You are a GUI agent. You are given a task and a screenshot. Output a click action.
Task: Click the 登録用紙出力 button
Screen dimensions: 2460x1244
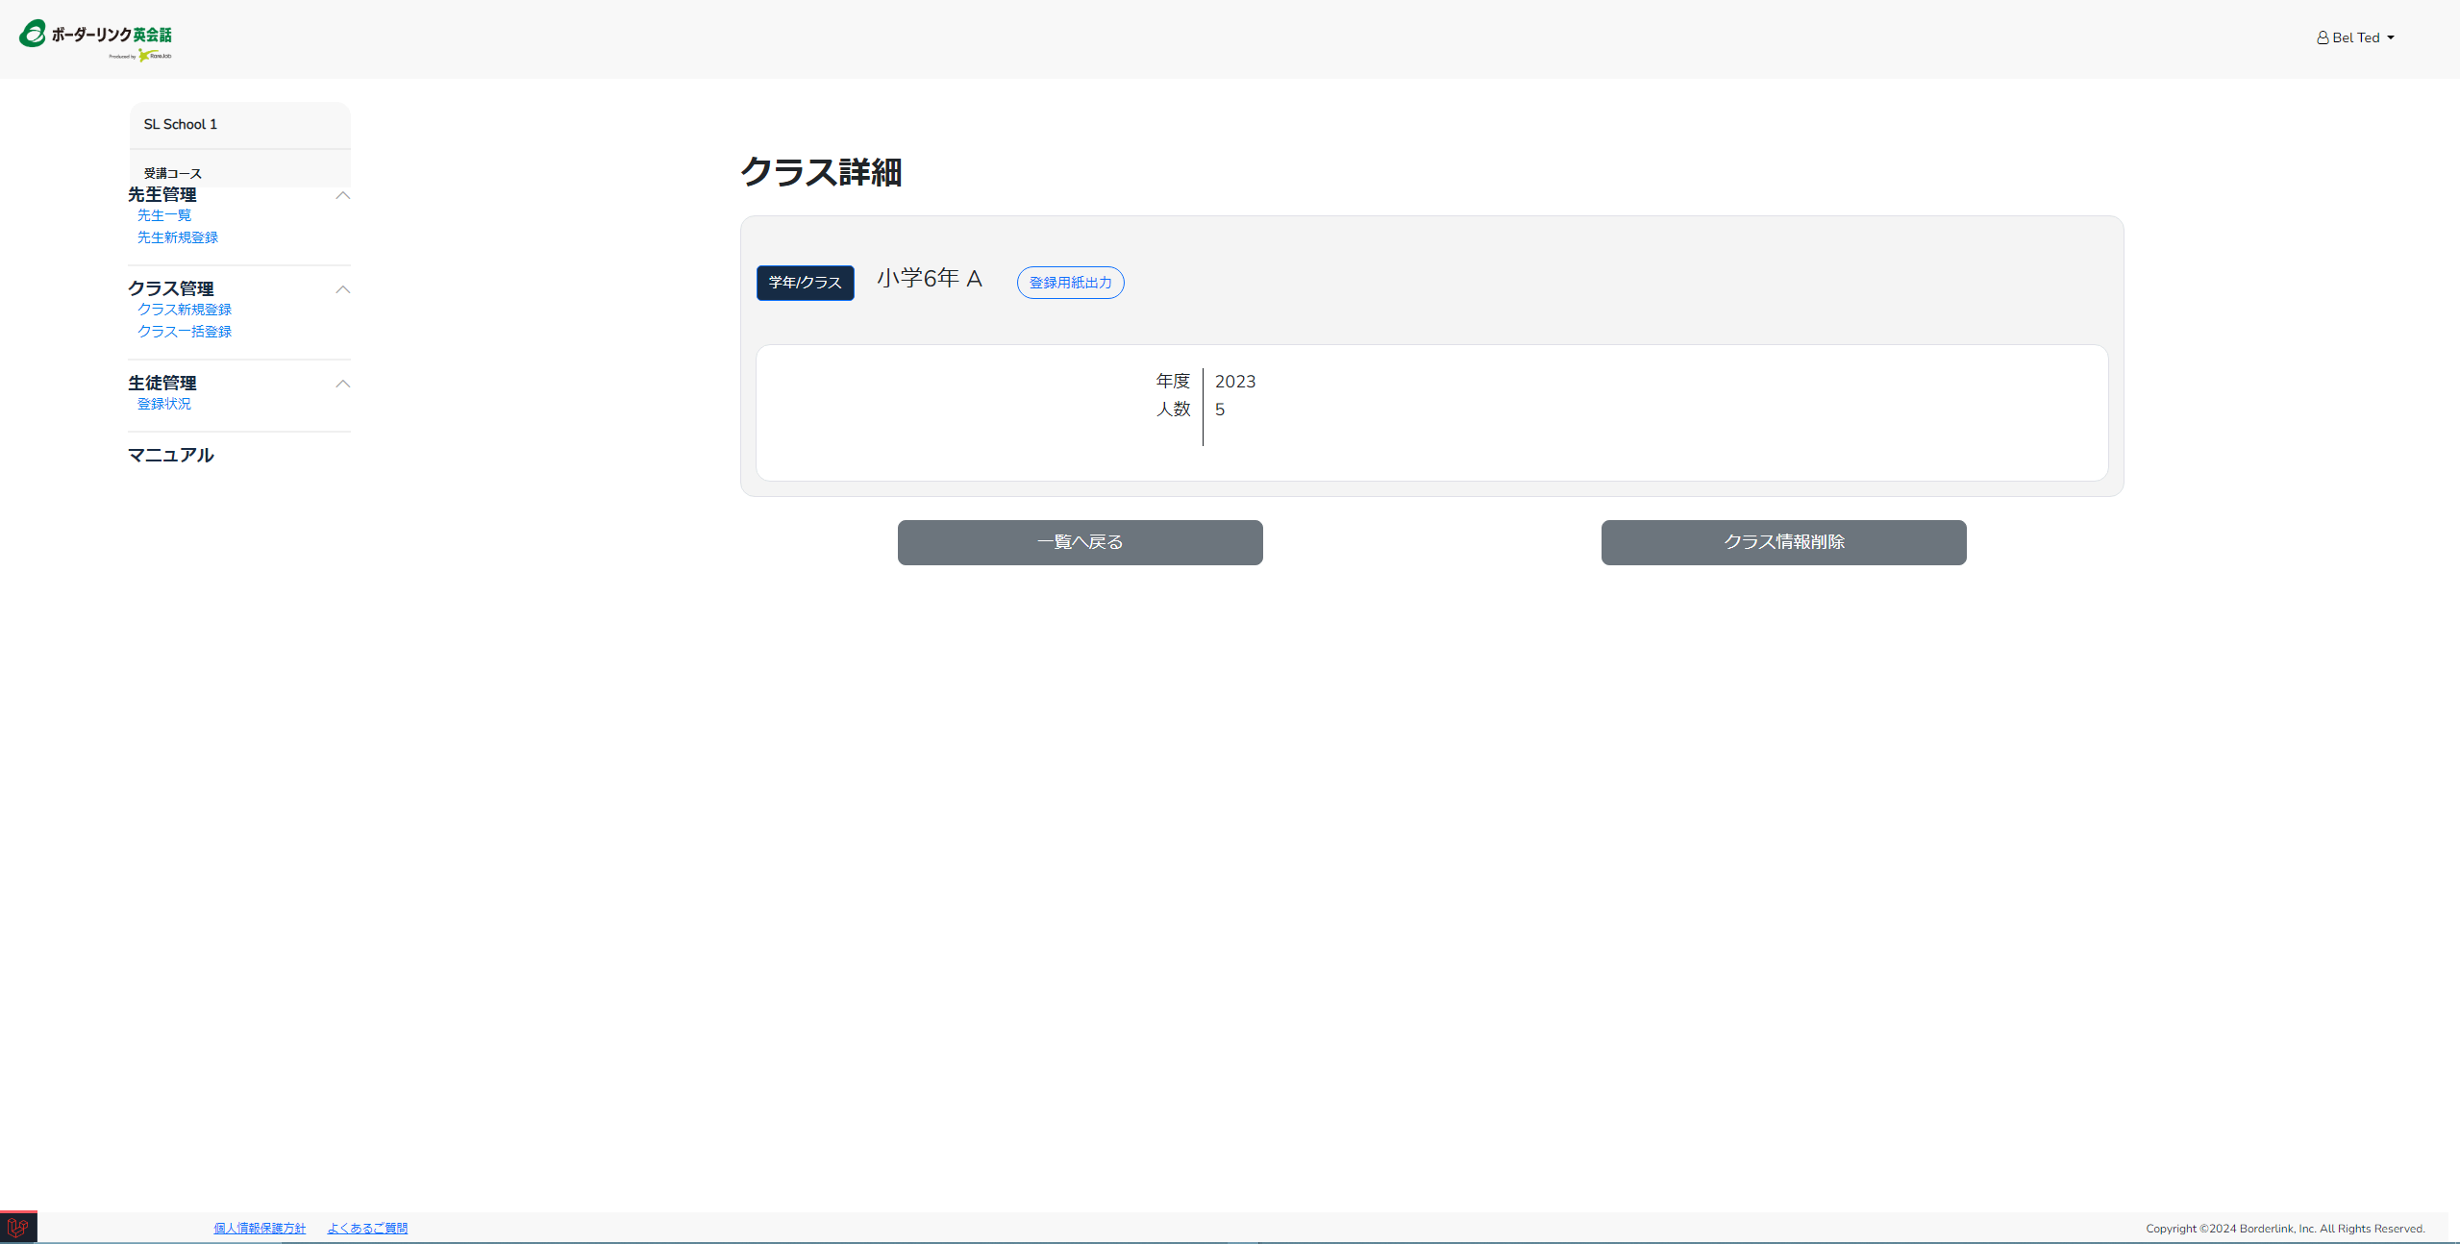[x=1070, y=283]
